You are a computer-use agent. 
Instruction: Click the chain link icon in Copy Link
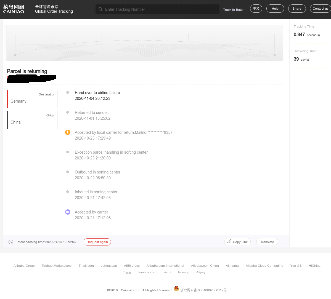tap(229, 242)
